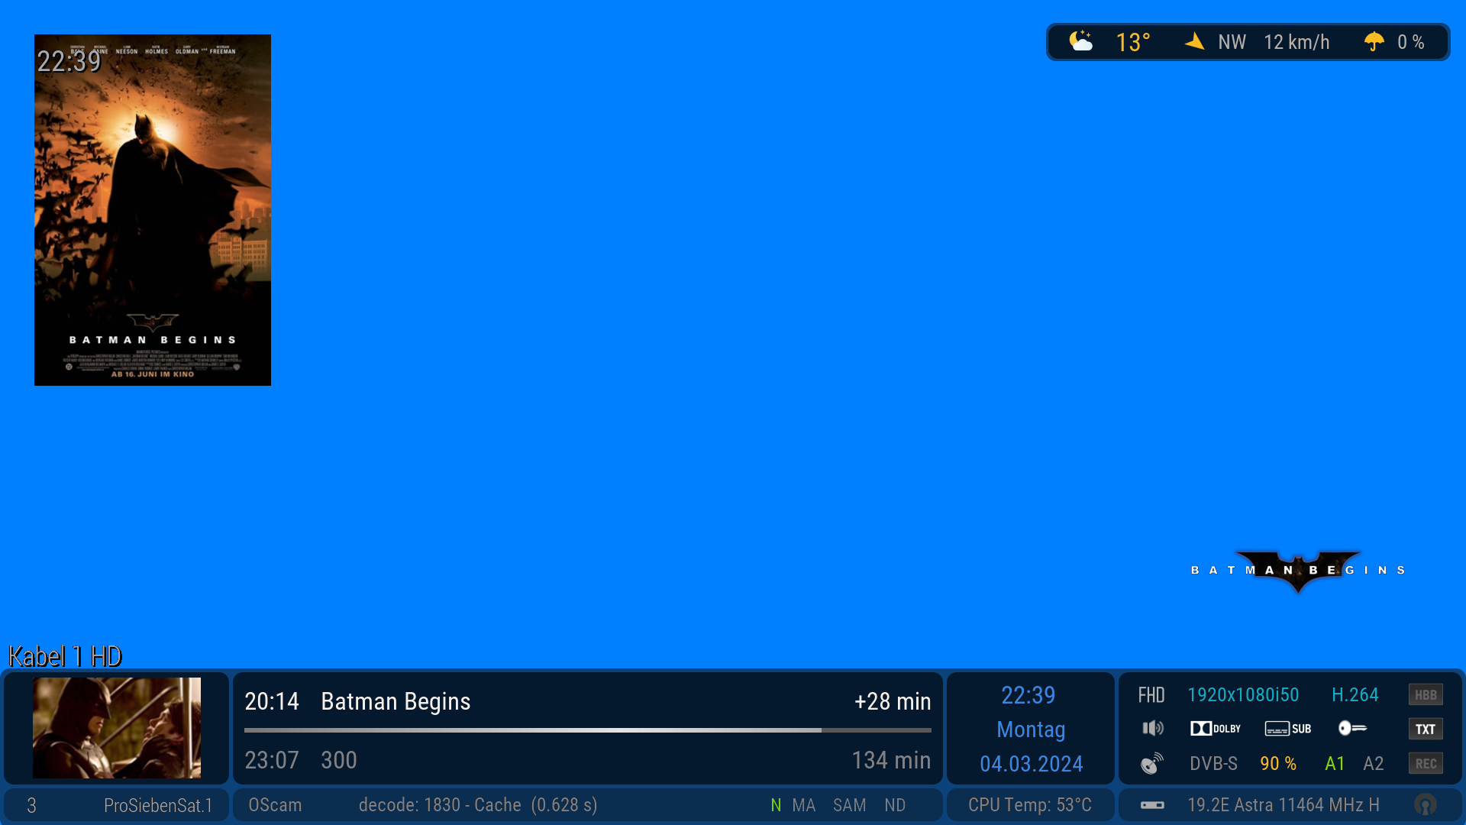Viewport: 1466px width, 825px height.
Task: Toggle the TXT teletext indicator
Action: tap(1425, 729)
